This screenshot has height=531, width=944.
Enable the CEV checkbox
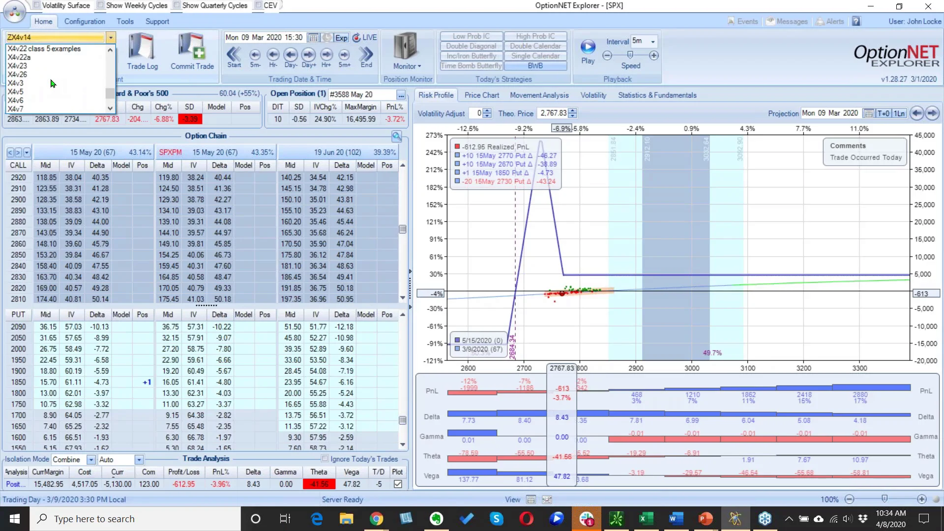258,5
